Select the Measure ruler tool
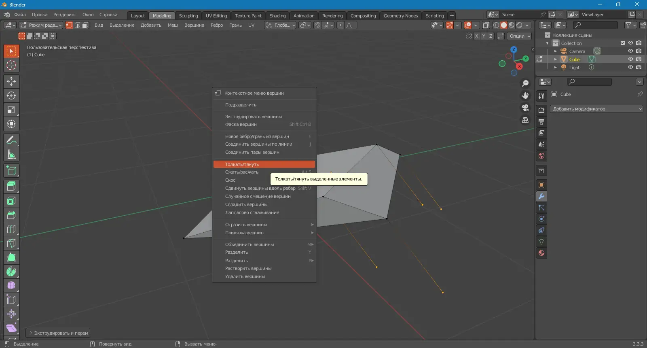Viewport: 647px width, 348px height. tap(11, 155)
